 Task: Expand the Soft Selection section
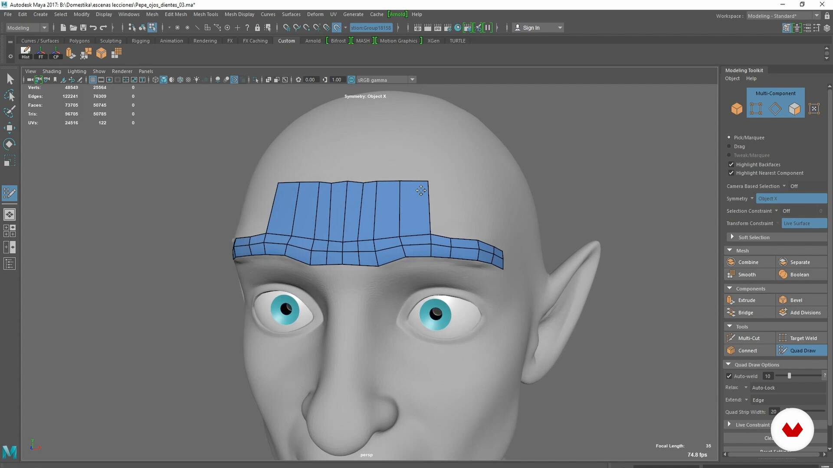(732, 237)
